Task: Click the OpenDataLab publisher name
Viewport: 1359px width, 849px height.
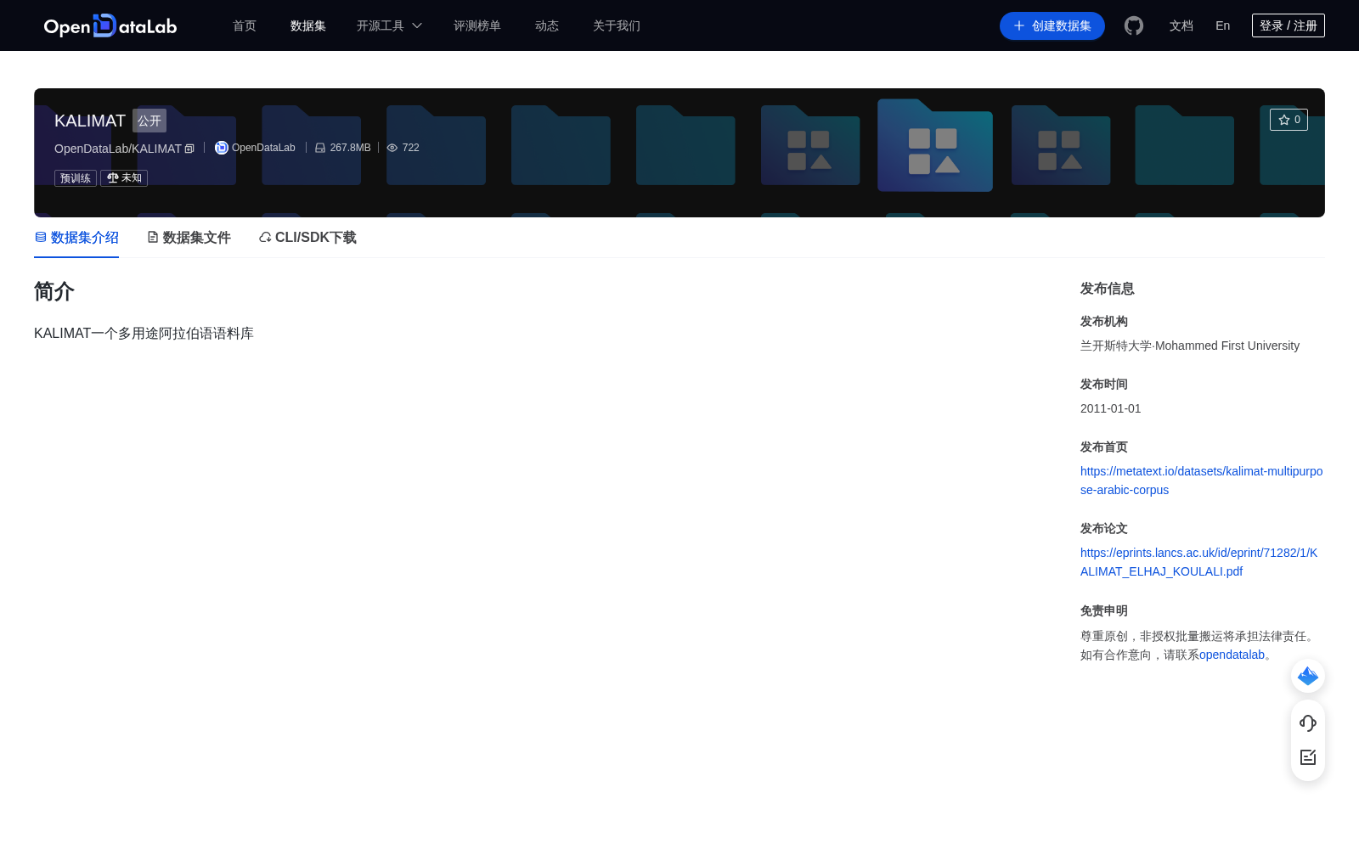Action: (x=263, y=148)
